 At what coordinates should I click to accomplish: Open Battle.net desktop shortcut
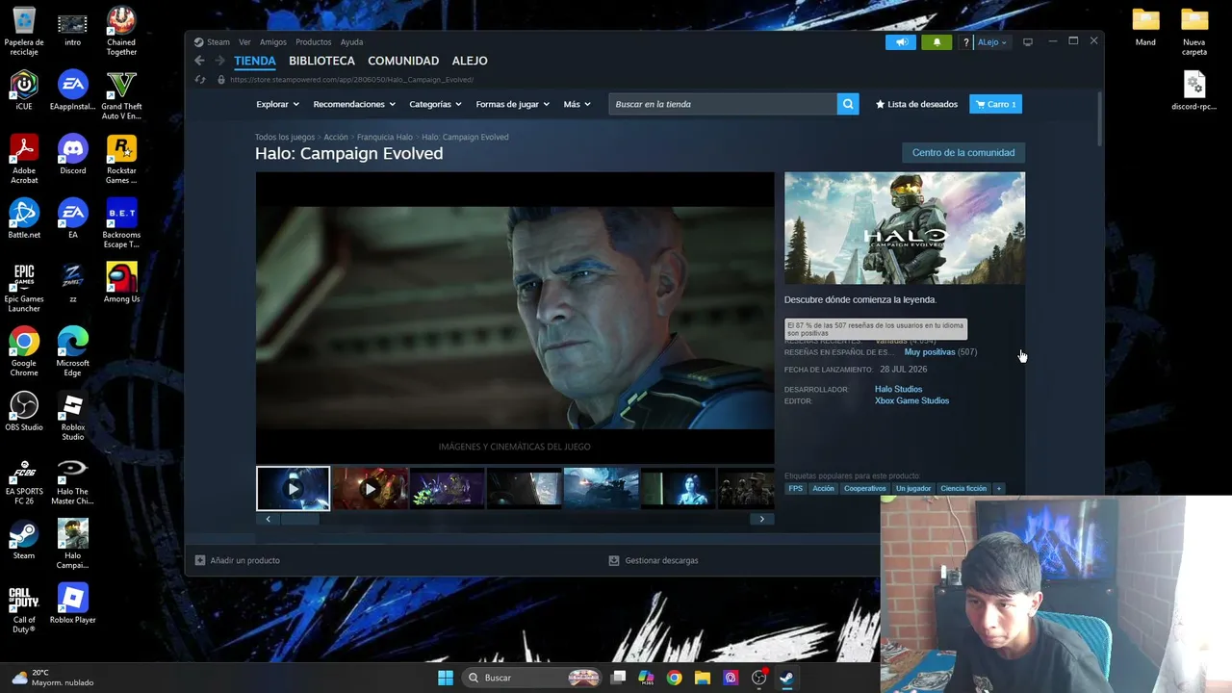pyautogui.click(x=24, y=219)
